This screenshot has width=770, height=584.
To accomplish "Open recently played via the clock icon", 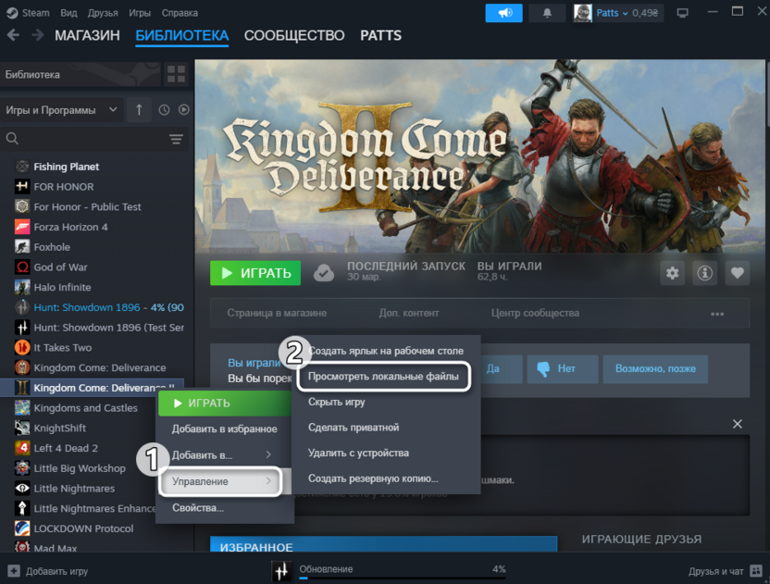I will coord(164,109).
